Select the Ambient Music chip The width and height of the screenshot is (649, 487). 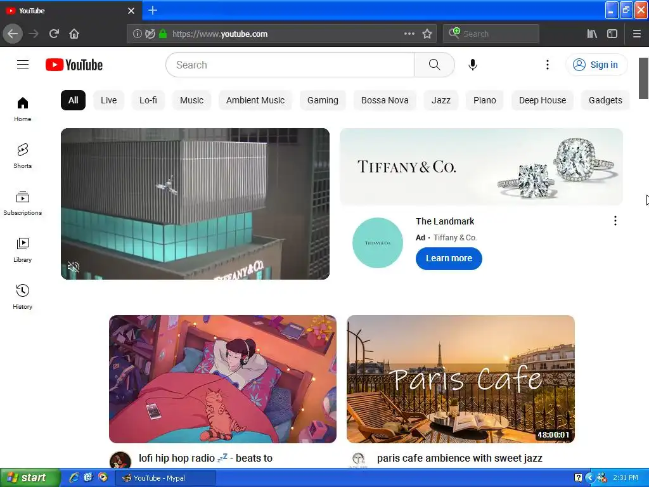pos(255,100)
